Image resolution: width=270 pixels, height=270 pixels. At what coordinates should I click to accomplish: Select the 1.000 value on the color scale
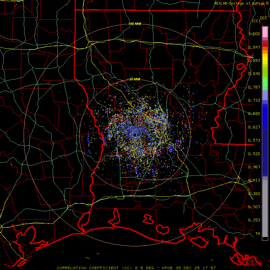(254, 34)
